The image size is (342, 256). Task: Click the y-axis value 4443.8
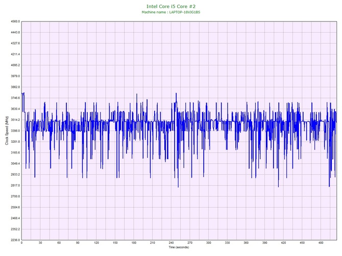(15, 33)
